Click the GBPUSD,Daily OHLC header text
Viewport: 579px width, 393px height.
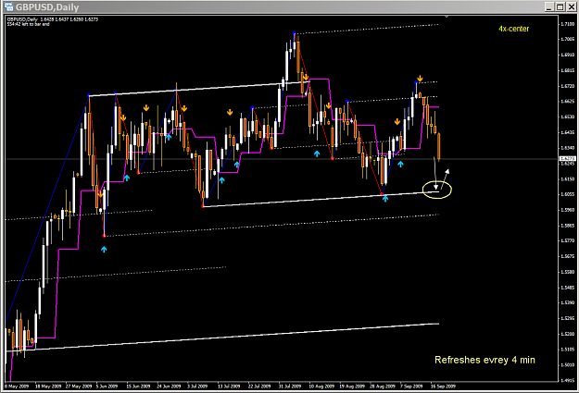click(x=53, y=19)
